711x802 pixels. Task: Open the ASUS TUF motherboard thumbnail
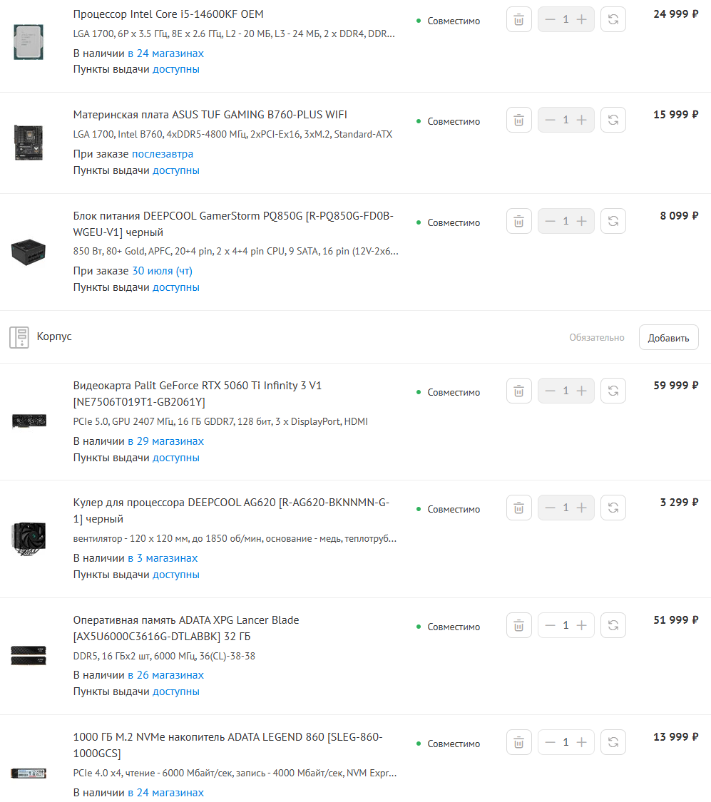[29, 143]
